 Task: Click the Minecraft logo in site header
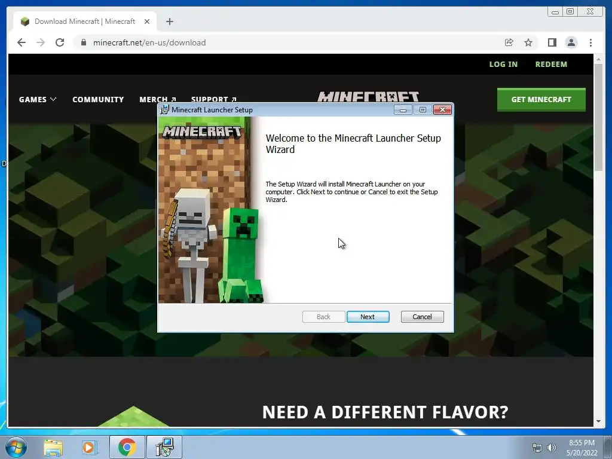click(368, 97)
